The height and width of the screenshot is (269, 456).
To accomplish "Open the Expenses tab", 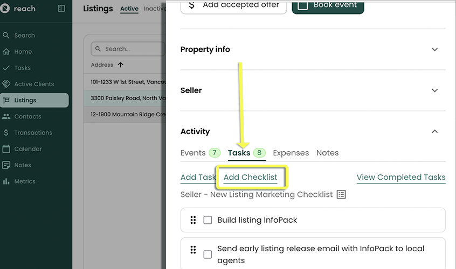I will point(291,153).
